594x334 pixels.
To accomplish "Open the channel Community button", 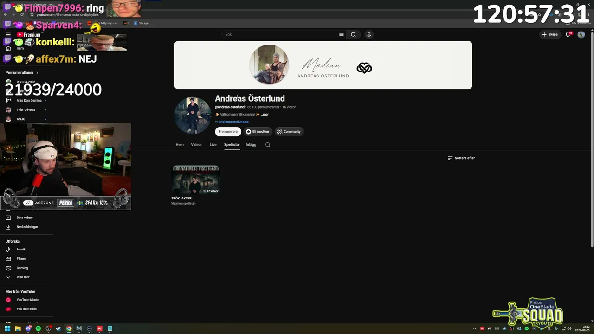I will (x=289, y=132).
